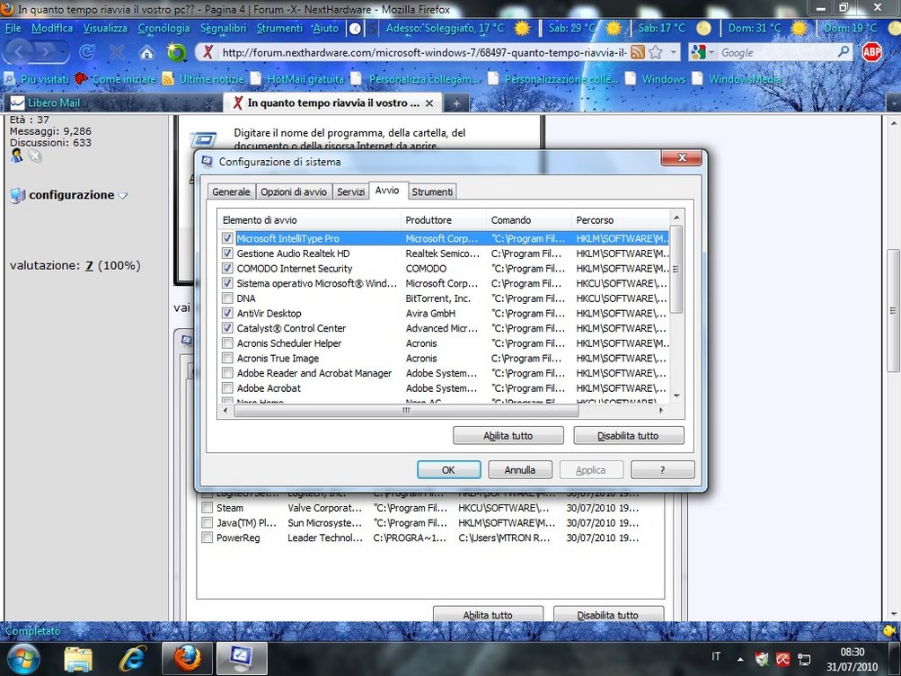The image size is (901, 676).
Task: Click the page vertical scrollbar thumb
Action: pyautogui.click(x=892, y=310)
